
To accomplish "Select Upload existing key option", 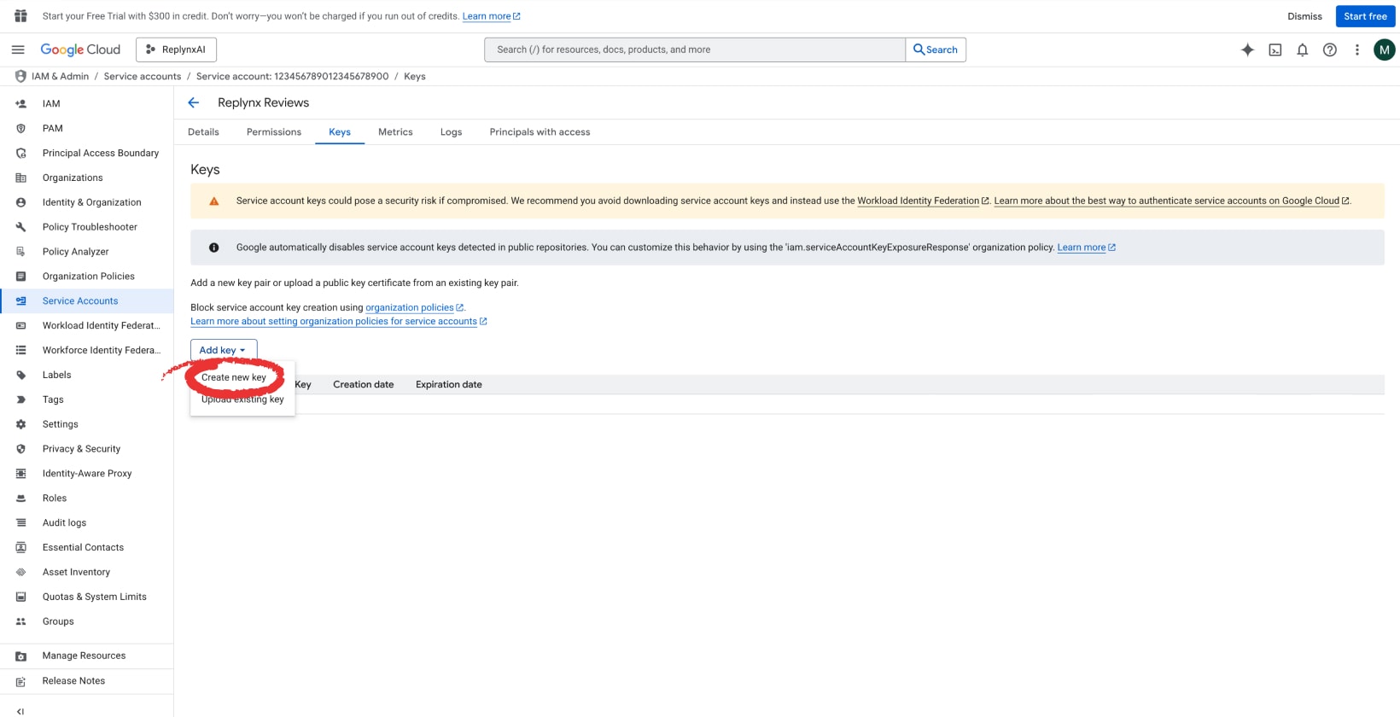I will coord(242,399).
